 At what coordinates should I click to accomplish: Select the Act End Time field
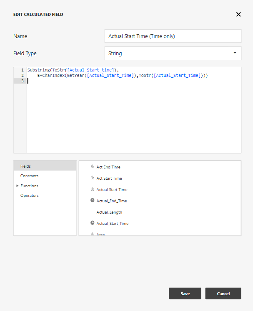coord(108,167)
